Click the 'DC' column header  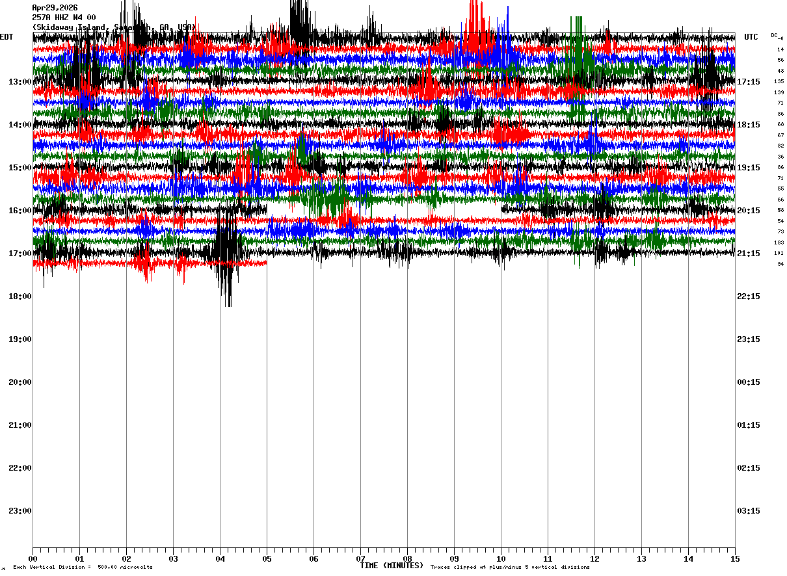[774, 35]
